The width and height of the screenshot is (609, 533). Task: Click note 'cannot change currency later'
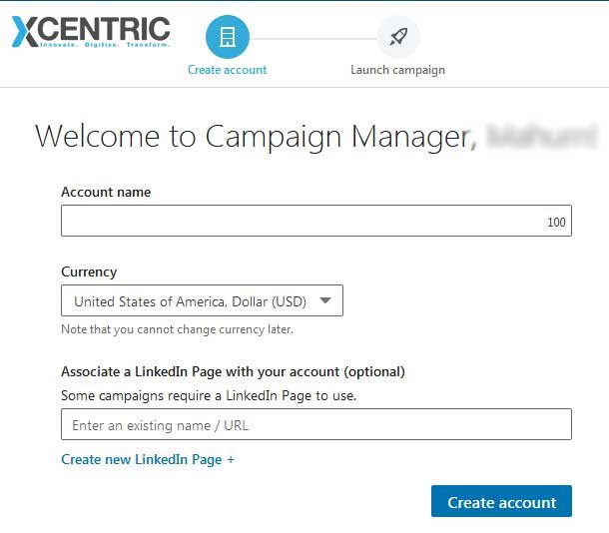tap(177, 329)
